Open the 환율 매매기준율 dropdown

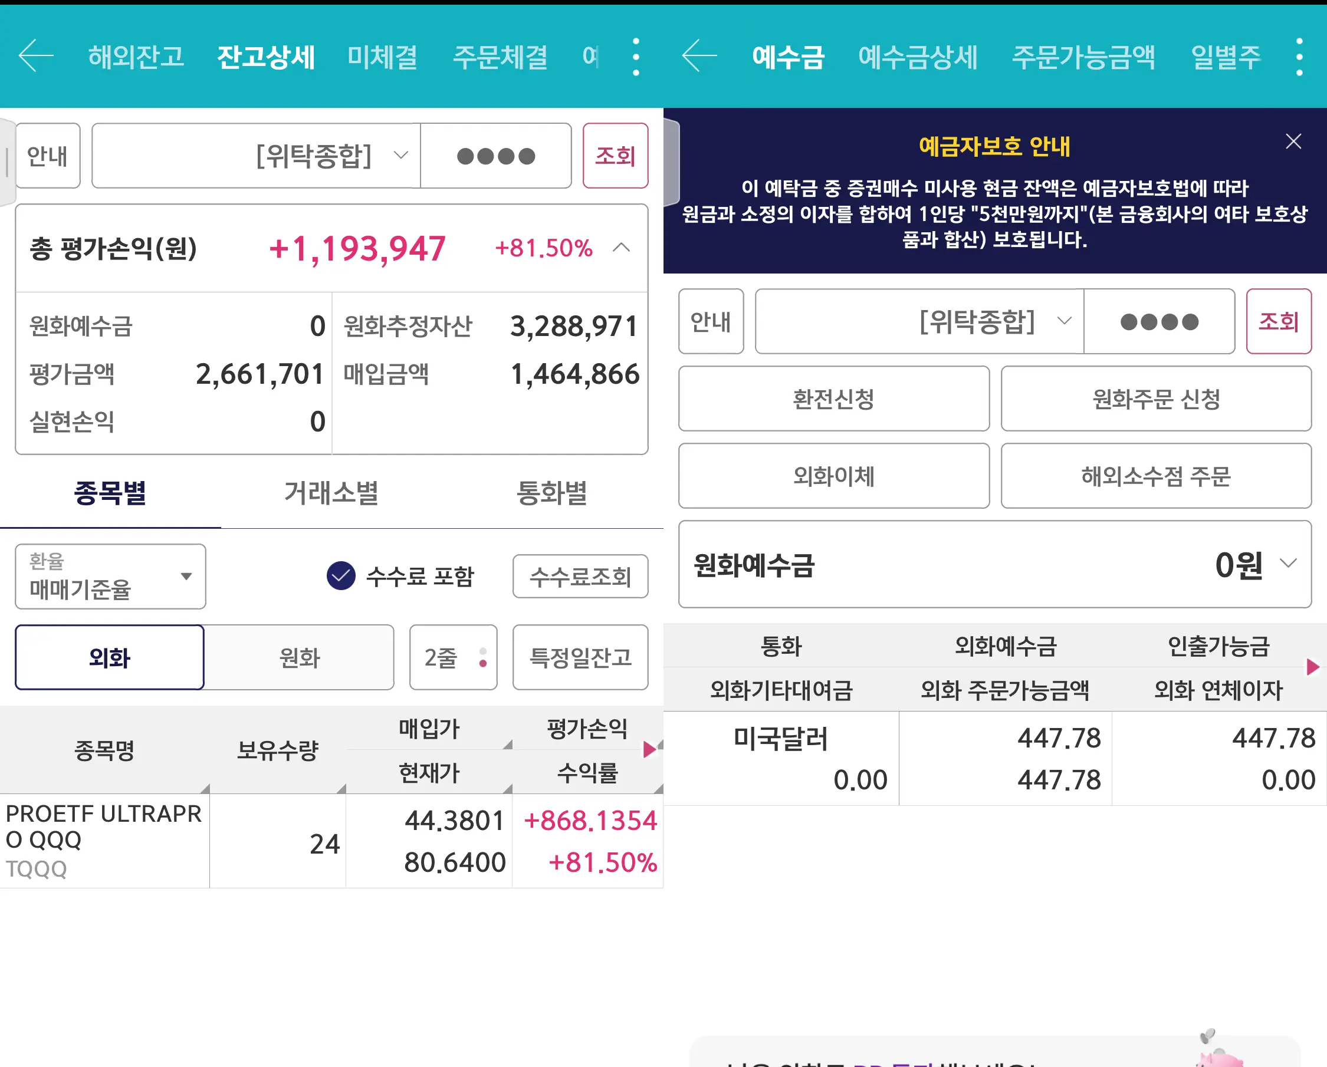pyautogui.click(x=110, y=576)
